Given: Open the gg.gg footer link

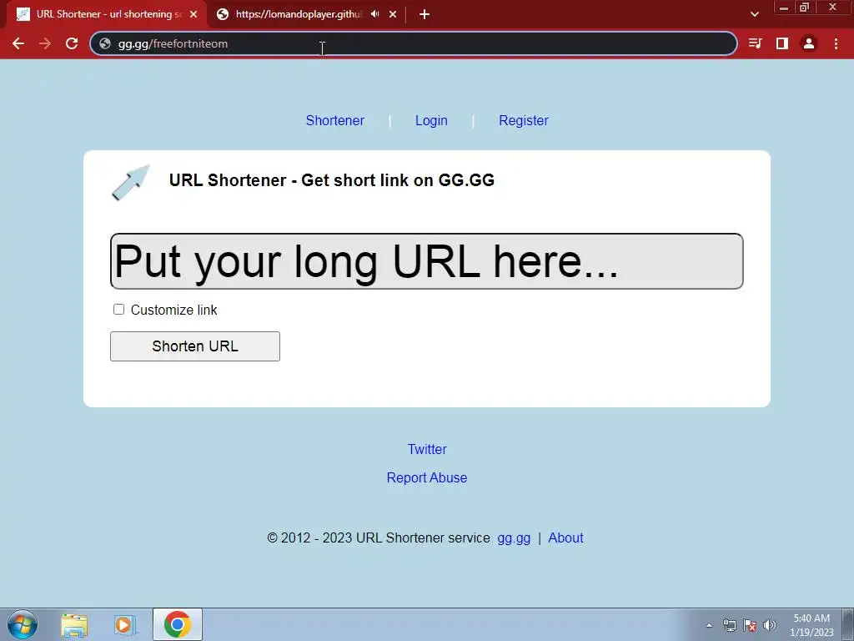Looking at the screenshot, I should tap(514, 538).
